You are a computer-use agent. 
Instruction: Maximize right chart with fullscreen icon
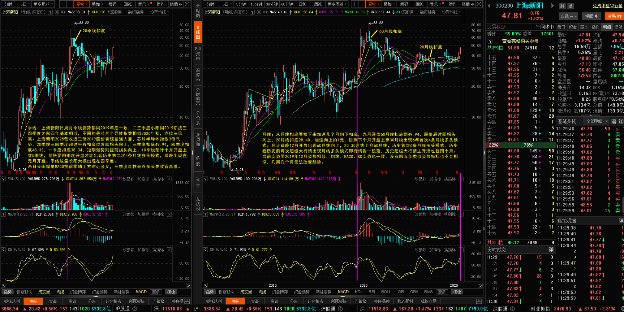coord(479,4)
